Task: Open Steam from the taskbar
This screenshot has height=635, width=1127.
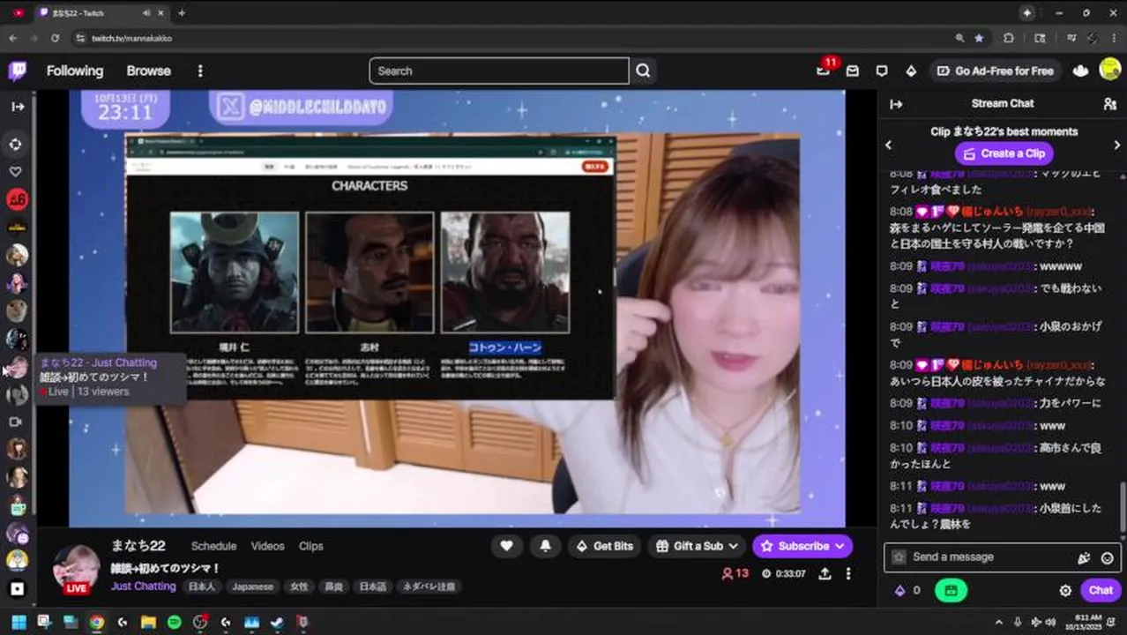Action: 277,622
